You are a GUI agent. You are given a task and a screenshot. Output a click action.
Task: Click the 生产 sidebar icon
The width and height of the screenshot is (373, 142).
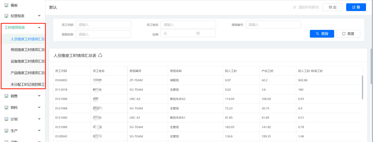(6, 131)
